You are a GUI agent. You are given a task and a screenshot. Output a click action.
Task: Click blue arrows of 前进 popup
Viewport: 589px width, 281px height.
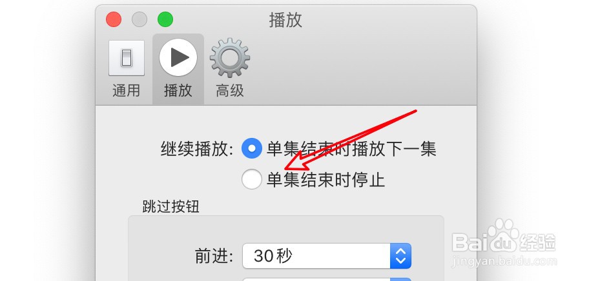pyautogui.click(x=401, y=256)
